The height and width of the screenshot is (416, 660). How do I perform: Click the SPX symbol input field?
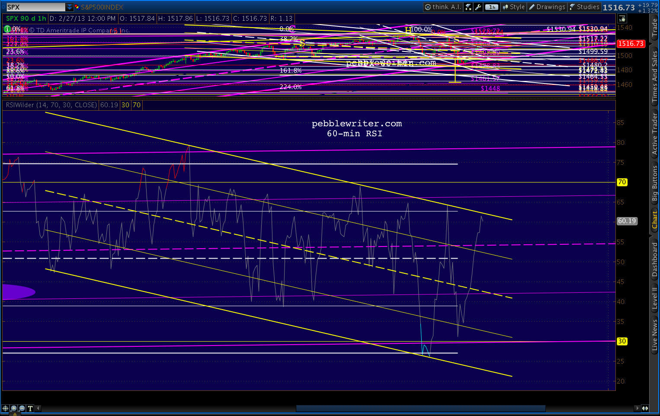click(36, 7)
